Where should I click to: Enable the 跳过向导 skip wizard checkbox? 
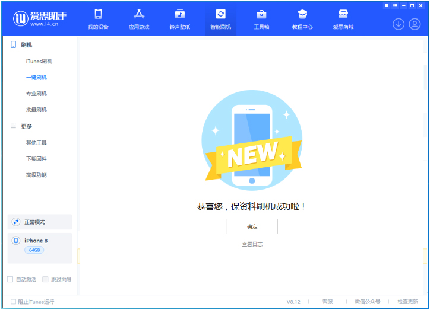(45, 279)
